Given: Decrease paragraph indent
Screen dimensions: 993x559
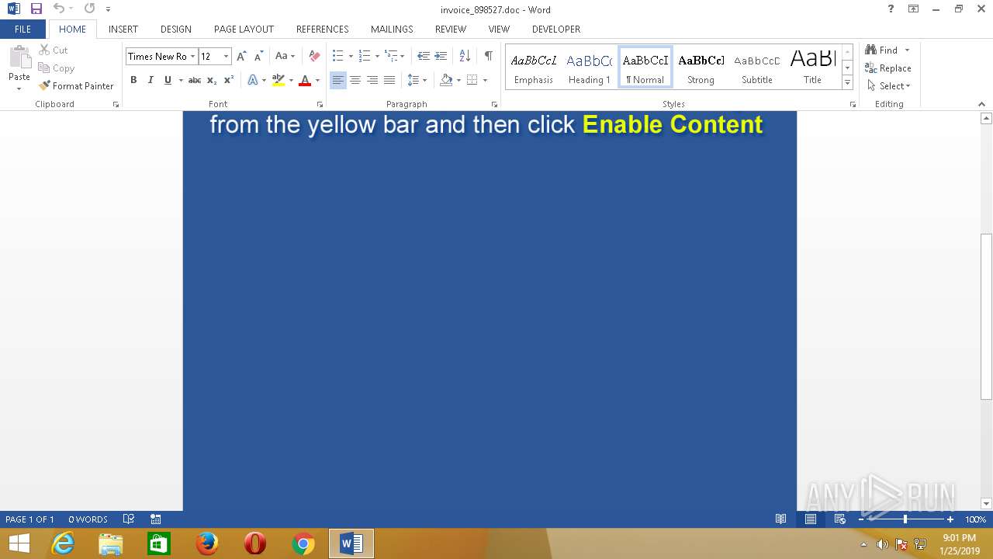Looking at the screenshot, I should (x=424, y=56).
